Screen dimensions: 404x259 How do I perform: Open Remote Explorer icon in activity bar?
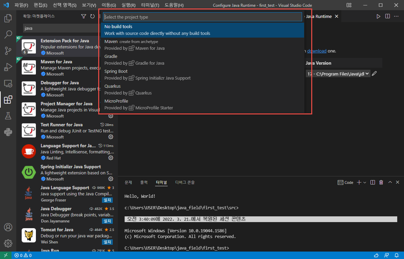coord(8,84)
